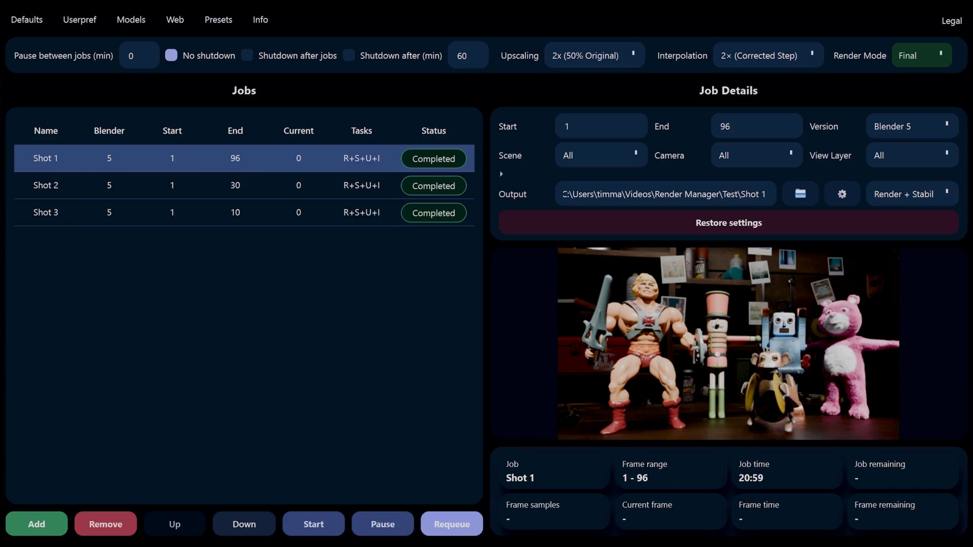973x547 pixels.
Task: Open the Interpolation dropdown
Action: tap(768, 55)
